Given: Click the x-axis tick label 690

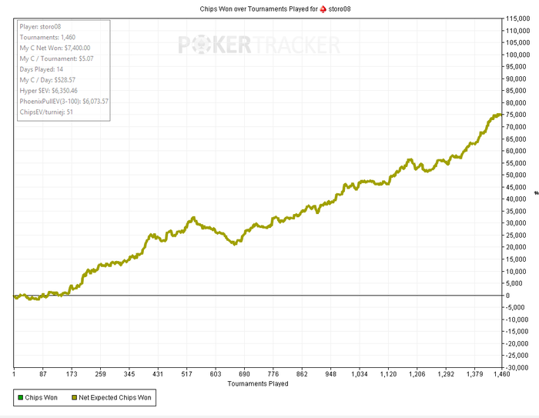Looking at the screenshot, I should click(244, 373).
